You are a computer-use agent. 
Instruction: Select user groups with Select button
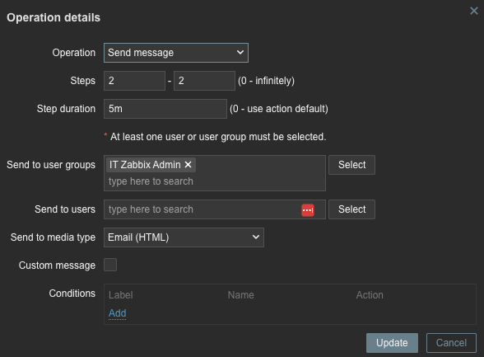[352, 165]
